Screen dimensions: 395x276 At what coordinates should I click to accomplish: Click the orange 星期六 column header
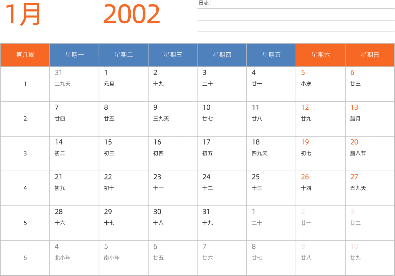tap(321, 55)
